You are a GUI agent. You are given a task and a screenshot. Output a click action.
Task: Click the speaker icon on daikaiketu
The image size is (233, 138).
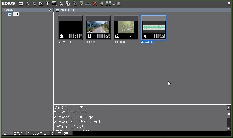point(145,36)
